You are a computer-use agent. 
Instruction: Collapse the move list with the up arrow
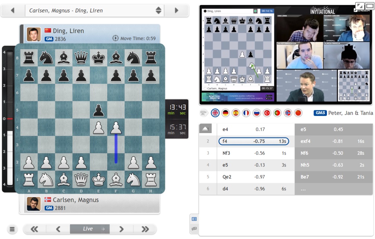(206, 129)
